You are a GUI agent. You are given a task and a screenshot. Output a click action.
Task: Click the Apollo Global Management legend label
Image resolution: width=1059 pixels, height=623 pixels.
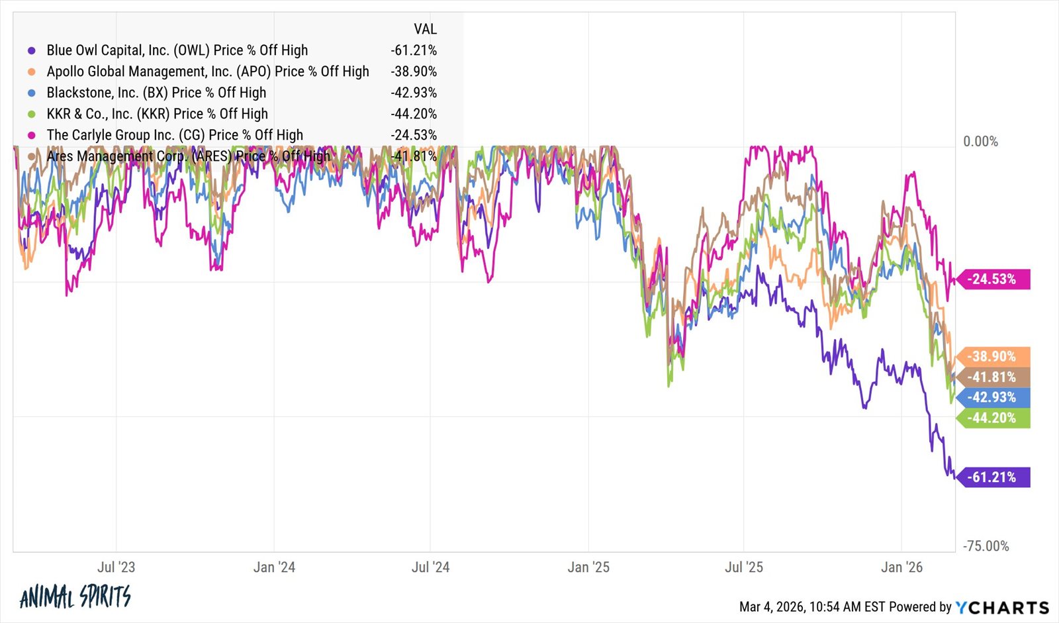point(207,72)
